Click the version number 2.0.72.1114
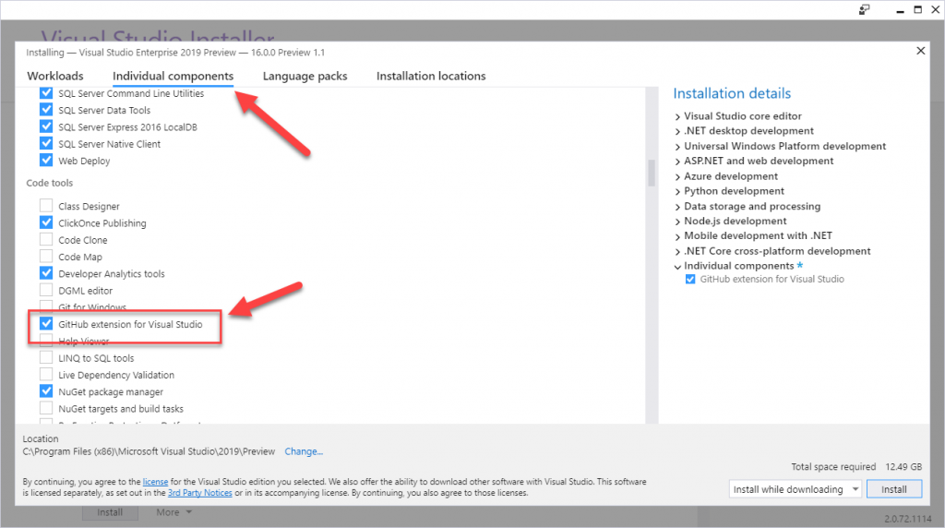 point(908,519)
